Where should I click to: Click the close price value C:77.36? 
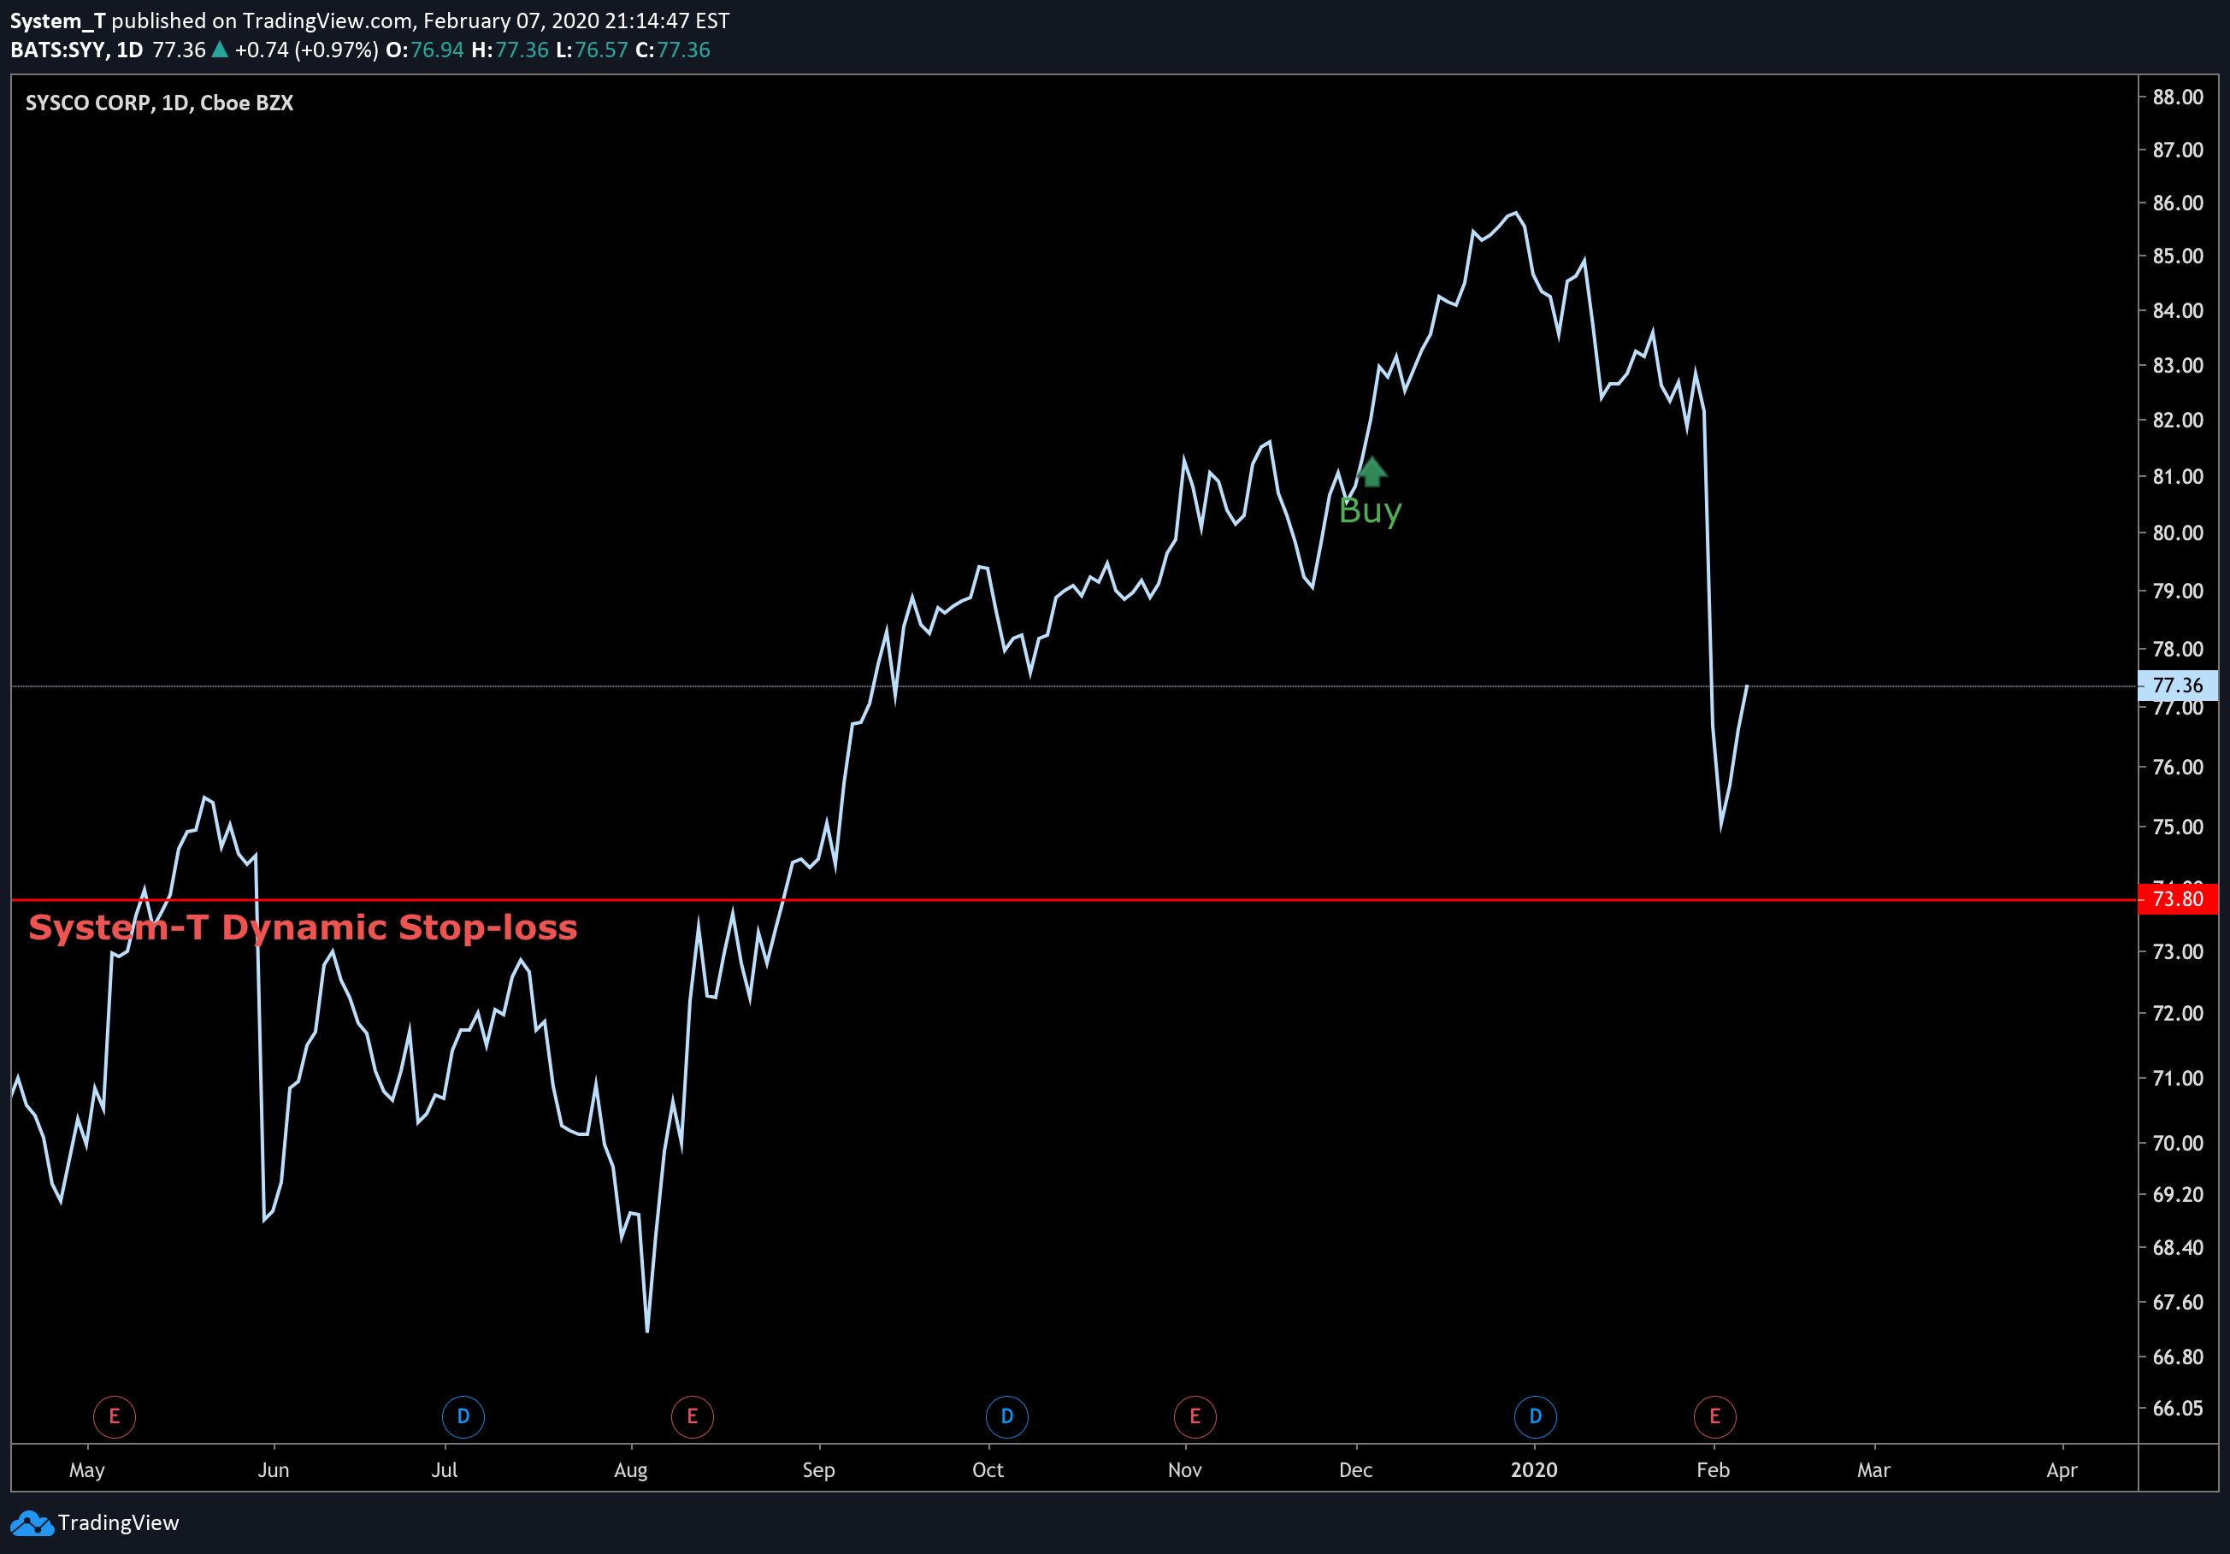(673, 50)
